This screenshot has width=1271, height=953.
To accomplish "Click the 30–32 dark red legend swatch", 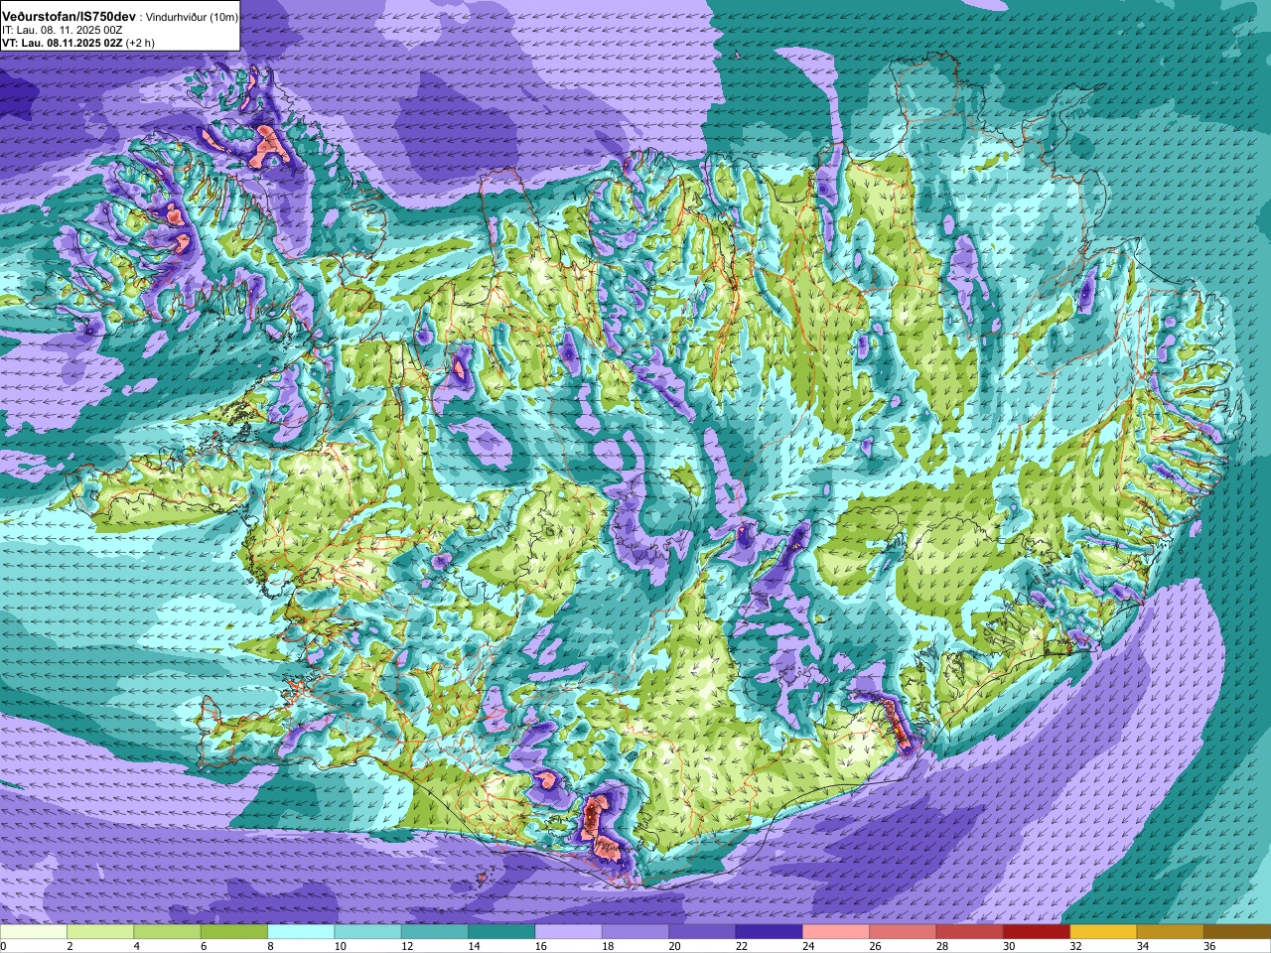I will tap(1037, 932).
